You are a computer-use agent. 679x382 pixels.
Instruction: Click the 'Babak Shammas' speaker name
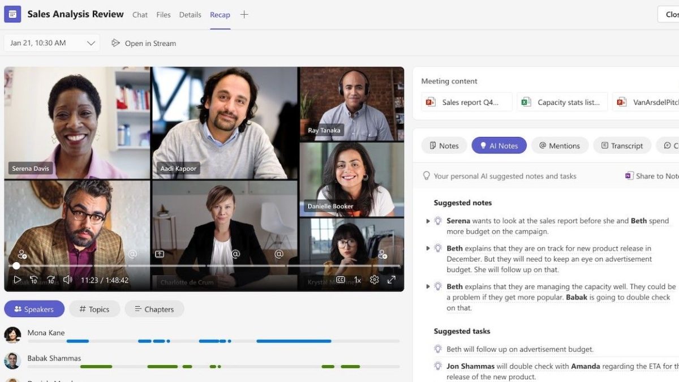(x=54, y=358)
